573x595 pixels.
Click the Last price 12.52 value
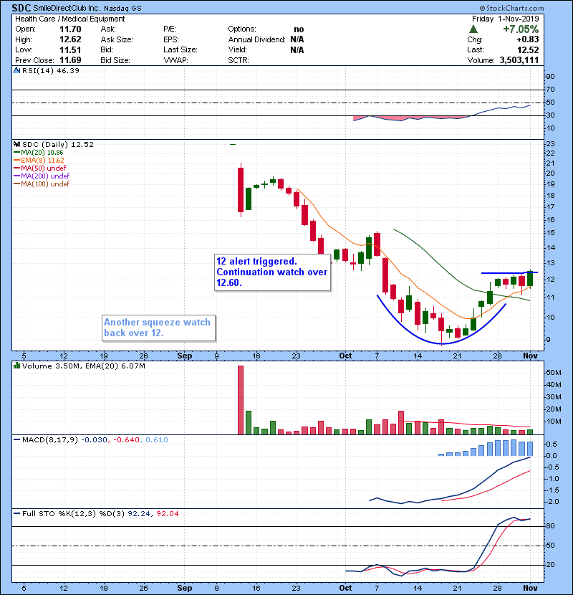pyautogui.click(x=528, y=49)
